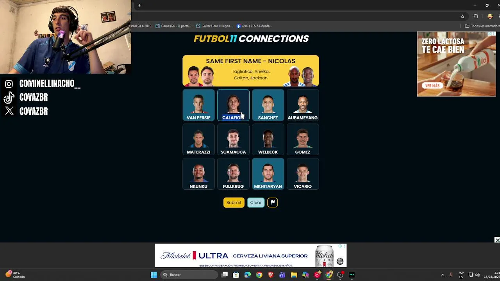Open the GamesGX bookmark

[173, 26]
